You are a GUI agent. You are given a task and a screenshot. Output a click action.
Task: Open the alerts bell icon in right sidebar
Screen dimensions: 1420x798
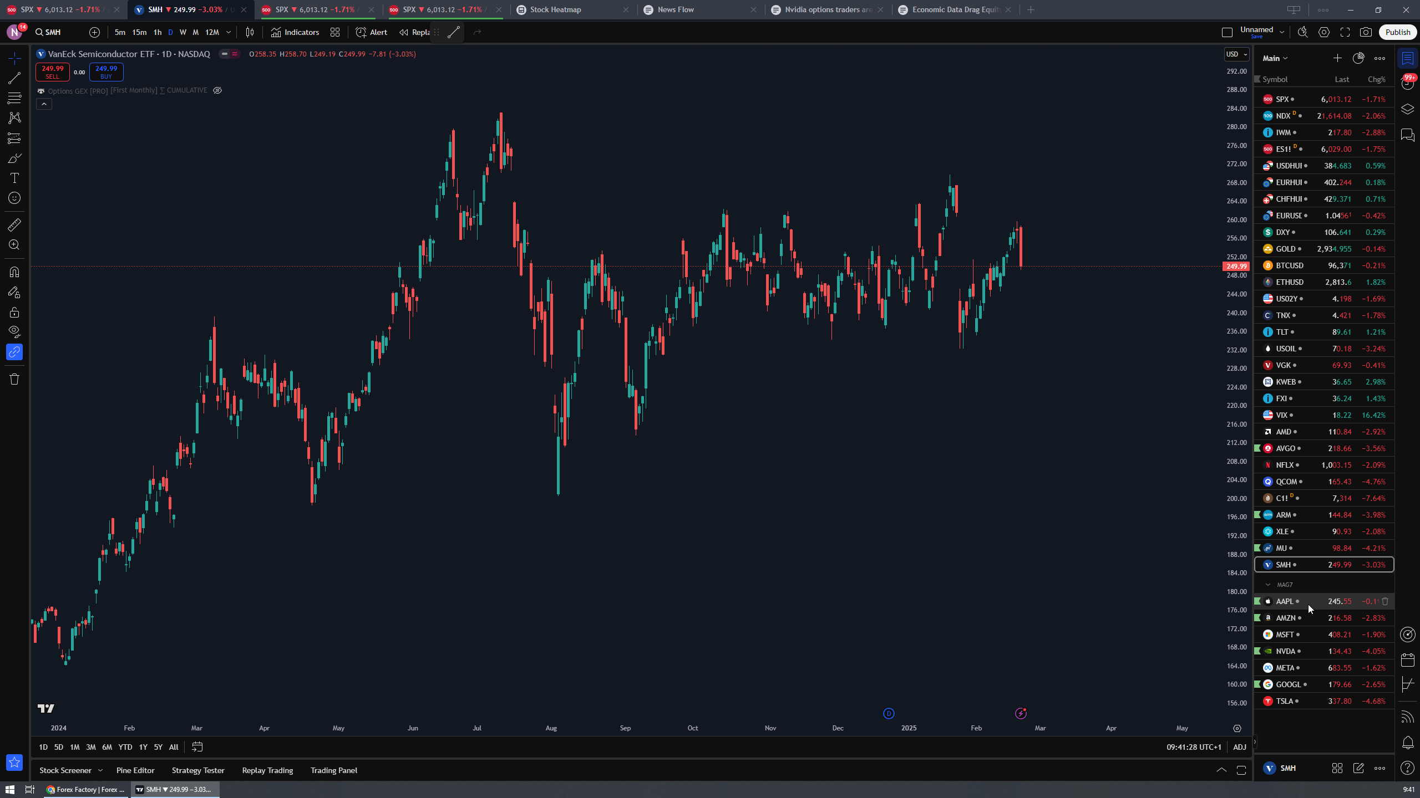(x=1408, y=742)
